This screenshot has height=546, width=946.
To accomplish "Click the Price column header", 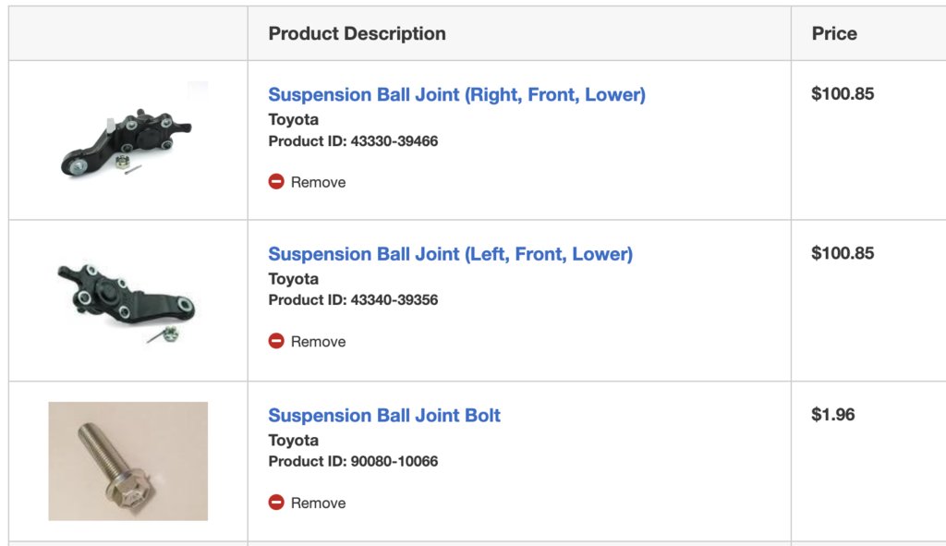I will coord(834,34).
